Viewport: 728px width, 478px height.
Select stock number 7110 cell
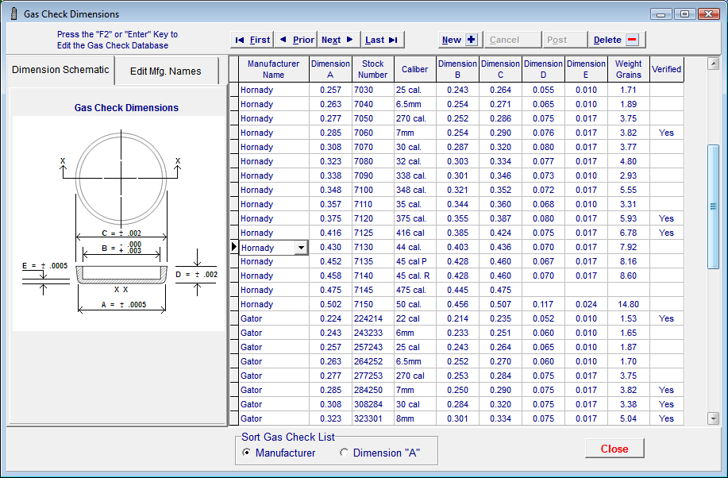373,204
